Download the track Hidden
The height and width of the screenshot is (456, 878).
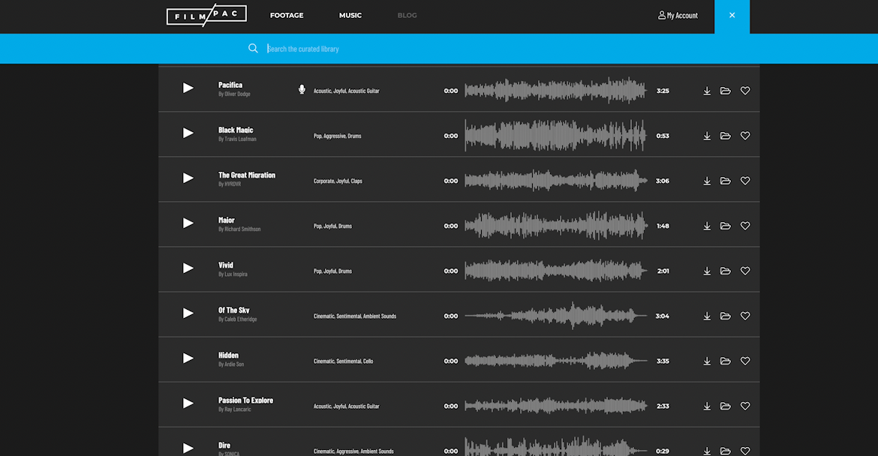[706, 361]
